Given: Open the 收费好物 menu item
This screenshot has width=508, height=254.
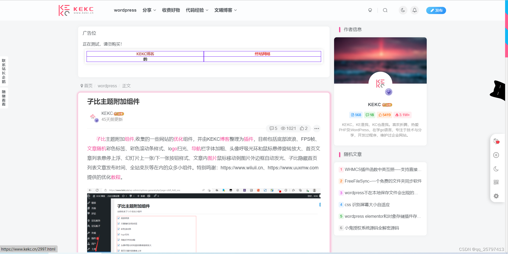Looking at the screenshot, I should click(171, 10).
